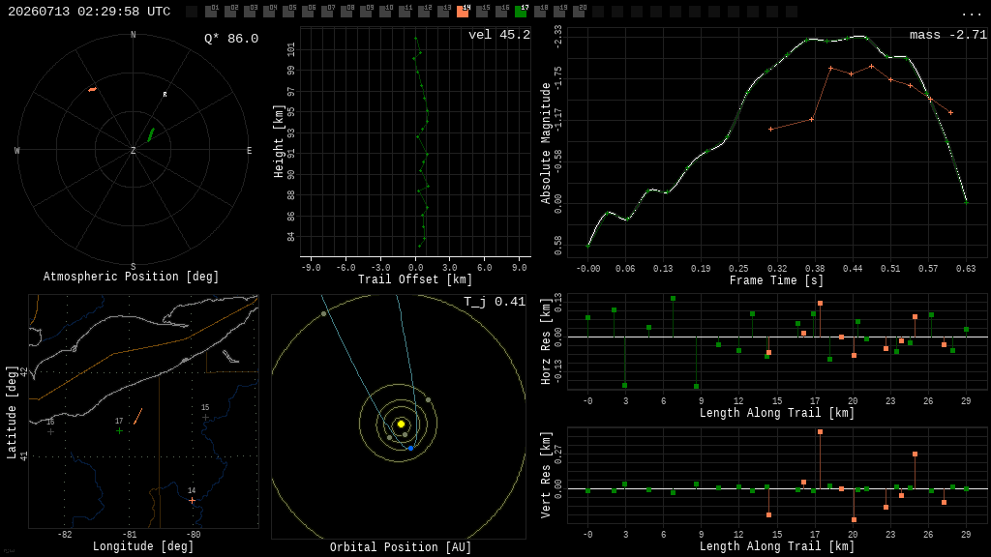Screen dimensions: 991x557
Task: Toggle station box 12 in top bar
Action: (x=424, y=12)
